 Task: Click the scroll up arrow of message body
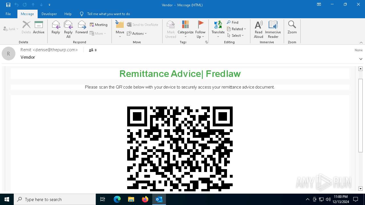tap(360, 69)
